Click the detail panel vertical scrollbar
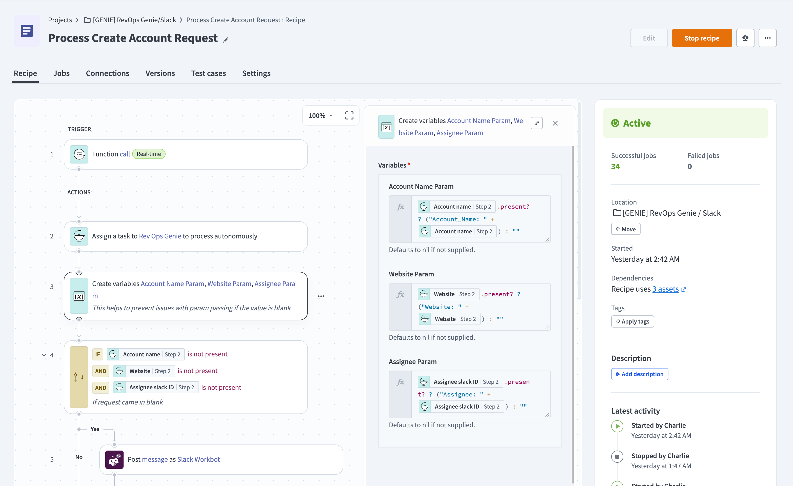 pyautogui.click(x=572, y=315)
